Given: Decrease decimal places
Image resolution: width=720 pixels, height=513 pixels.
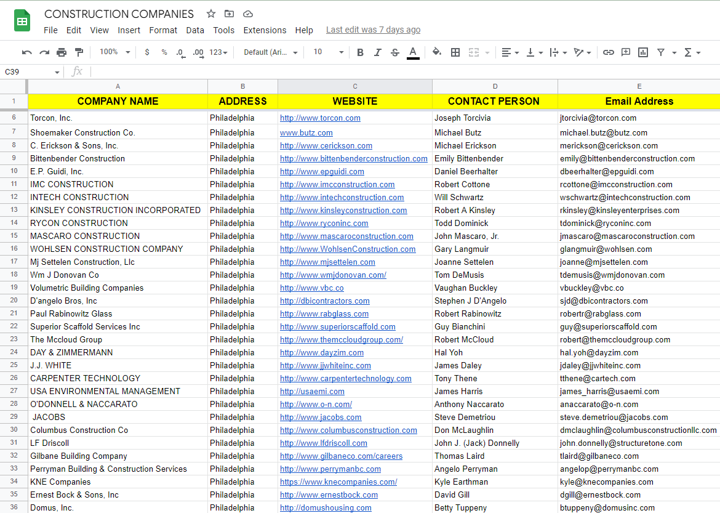Looking at the screenshot, I should [x=181, y=53].
